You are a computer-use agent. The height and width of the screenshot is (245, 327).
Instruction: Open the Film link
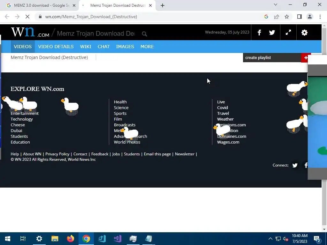click(118, 119)
